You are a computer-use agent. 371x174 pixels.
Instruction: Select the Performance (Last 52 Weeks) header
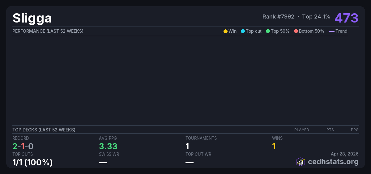pos(48,31)
